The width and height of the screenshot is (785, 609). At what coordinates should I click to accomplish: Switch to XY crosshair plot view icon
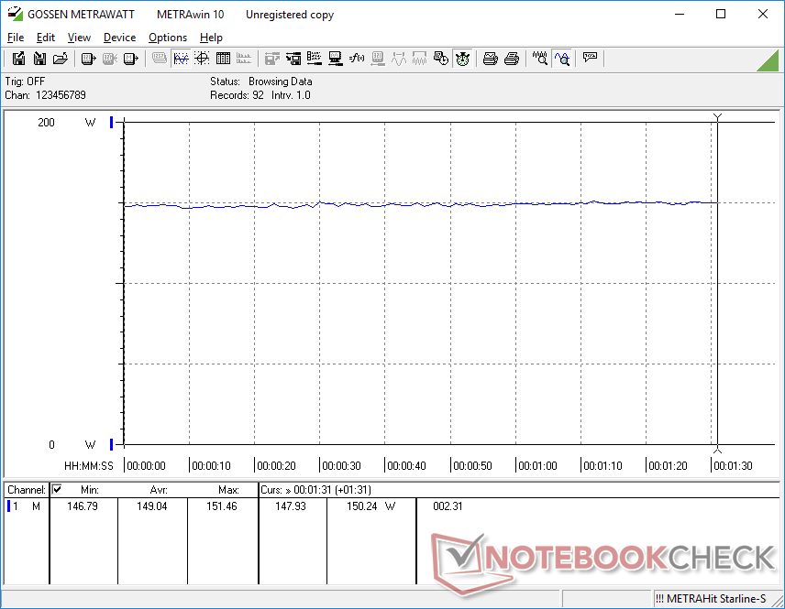[x=202, y=59]
